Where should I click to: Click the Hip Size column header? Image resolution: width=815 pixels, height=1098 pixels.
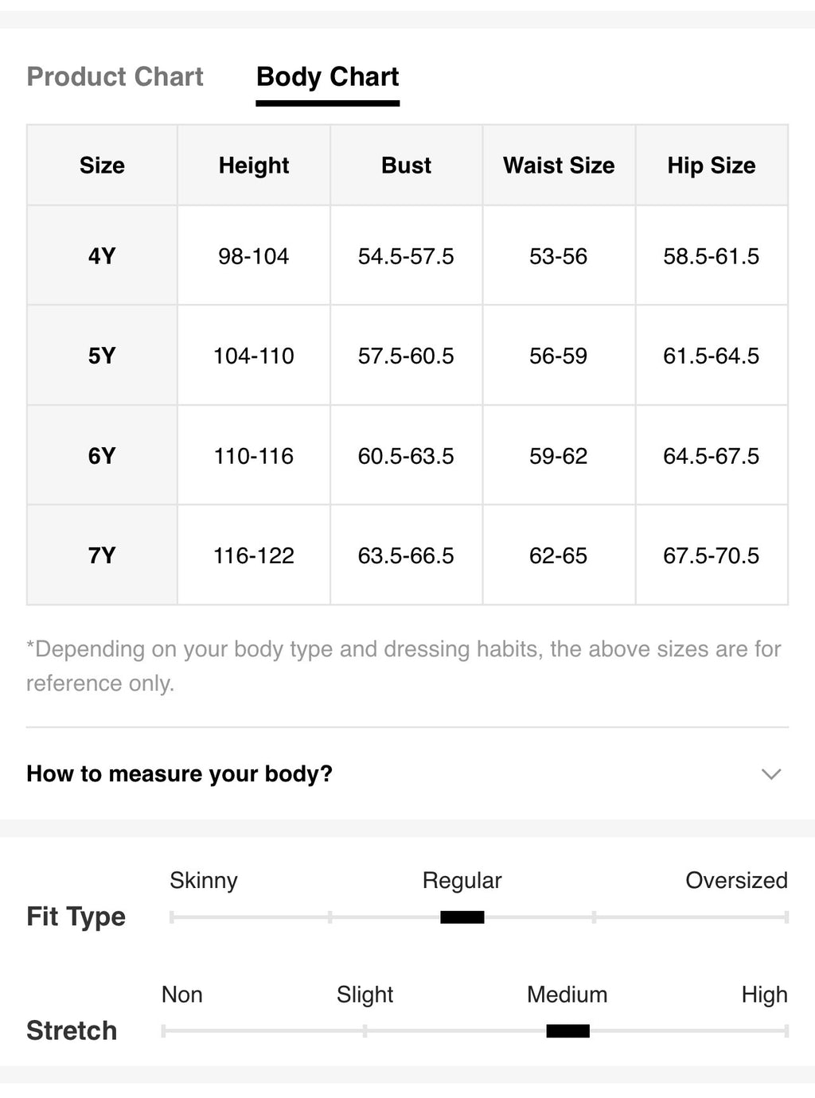712,165
